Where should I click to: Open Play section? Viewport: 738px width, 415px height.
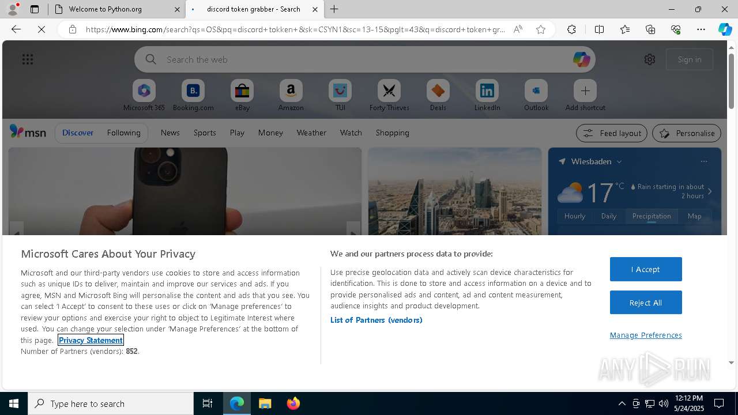pos(237,133)
